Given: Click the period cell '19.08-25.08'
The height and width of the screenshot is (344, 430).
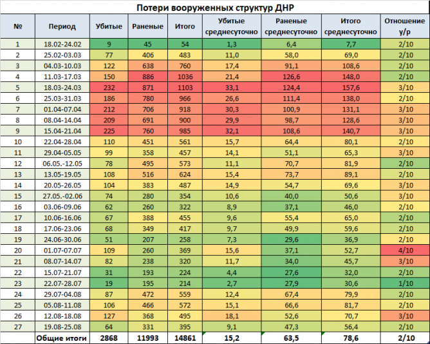Looking at the screenshot, I should click(x=62, y=326).
